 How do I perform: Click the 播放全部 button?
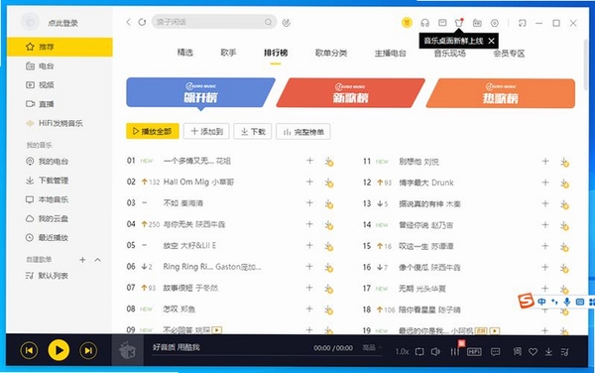point(153,131)
